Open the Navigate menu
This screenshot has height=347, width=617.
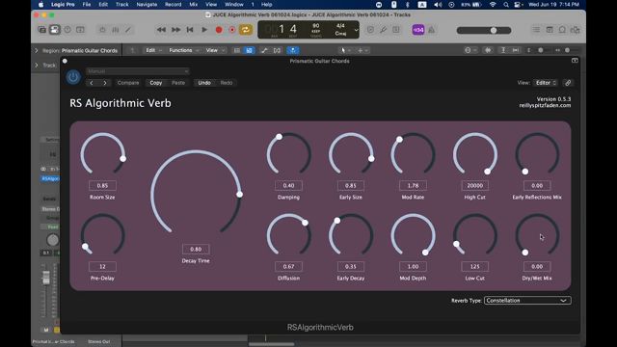point(147,5)
